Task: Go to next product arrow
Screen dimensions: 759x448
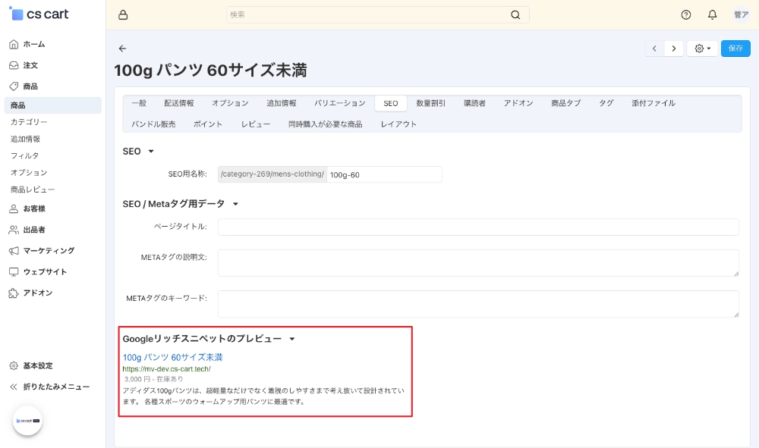Action: (x=673, y=49)
